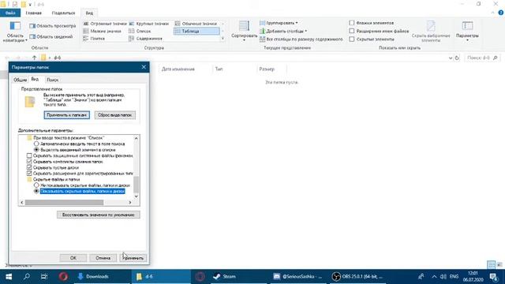This screenshot has width=505, height=284.
Task: Click 'Отмена' button in dialog
Action: click(103, 258)
